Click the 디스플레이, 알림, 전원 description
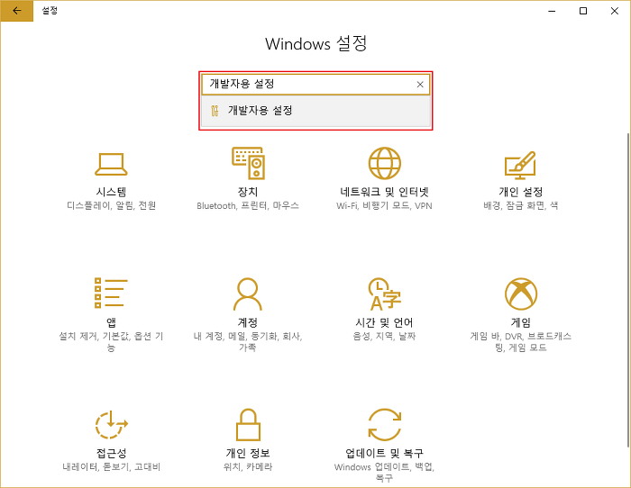631x488 pixels. point(112,205)
